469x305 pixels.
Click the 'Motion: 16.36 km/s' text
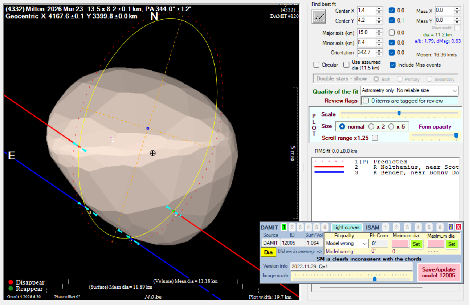[x=436, y=55]
